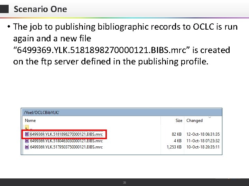Screen dimensions: 249x186
Task: Click the date 11-Oct-18 07:23:32
Action: (203, 141)
